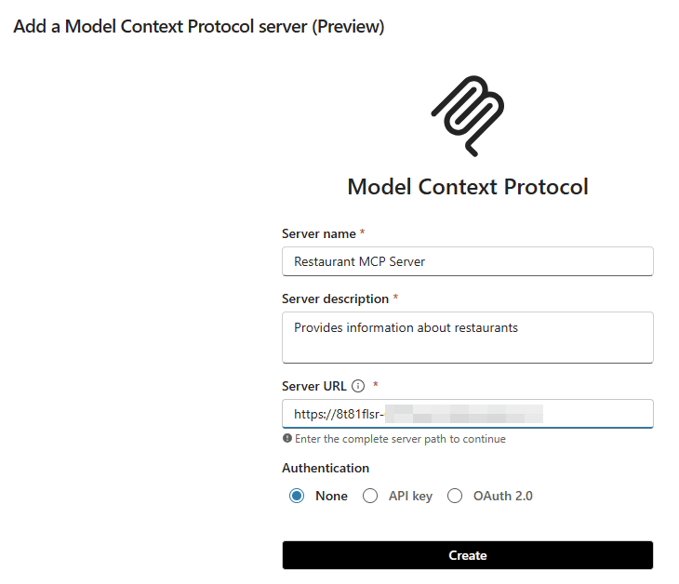This screenshot has width=679, height=584.
Task: Click into the Server description text area
Action: pyautogui.click(x=467, y=337)
